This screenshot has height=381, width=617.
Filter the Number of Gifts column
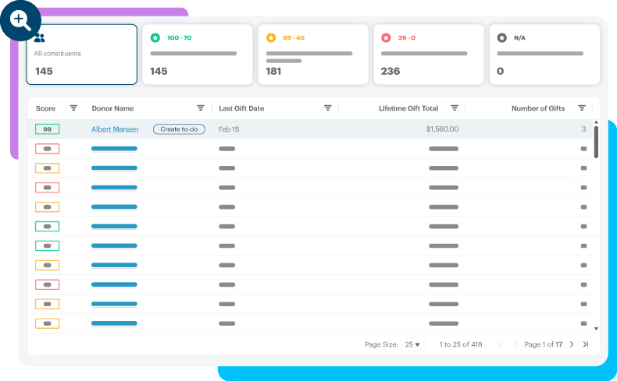pyautogui.click(x=582, y=108)
